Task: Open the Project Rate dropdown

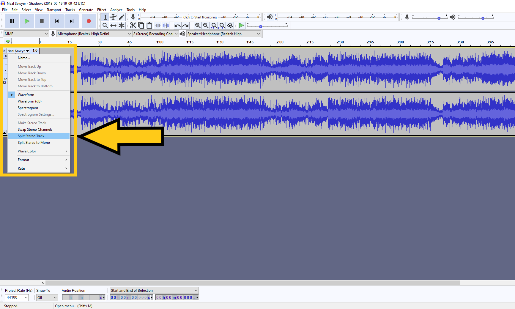Action: click(x=17, y=297)
